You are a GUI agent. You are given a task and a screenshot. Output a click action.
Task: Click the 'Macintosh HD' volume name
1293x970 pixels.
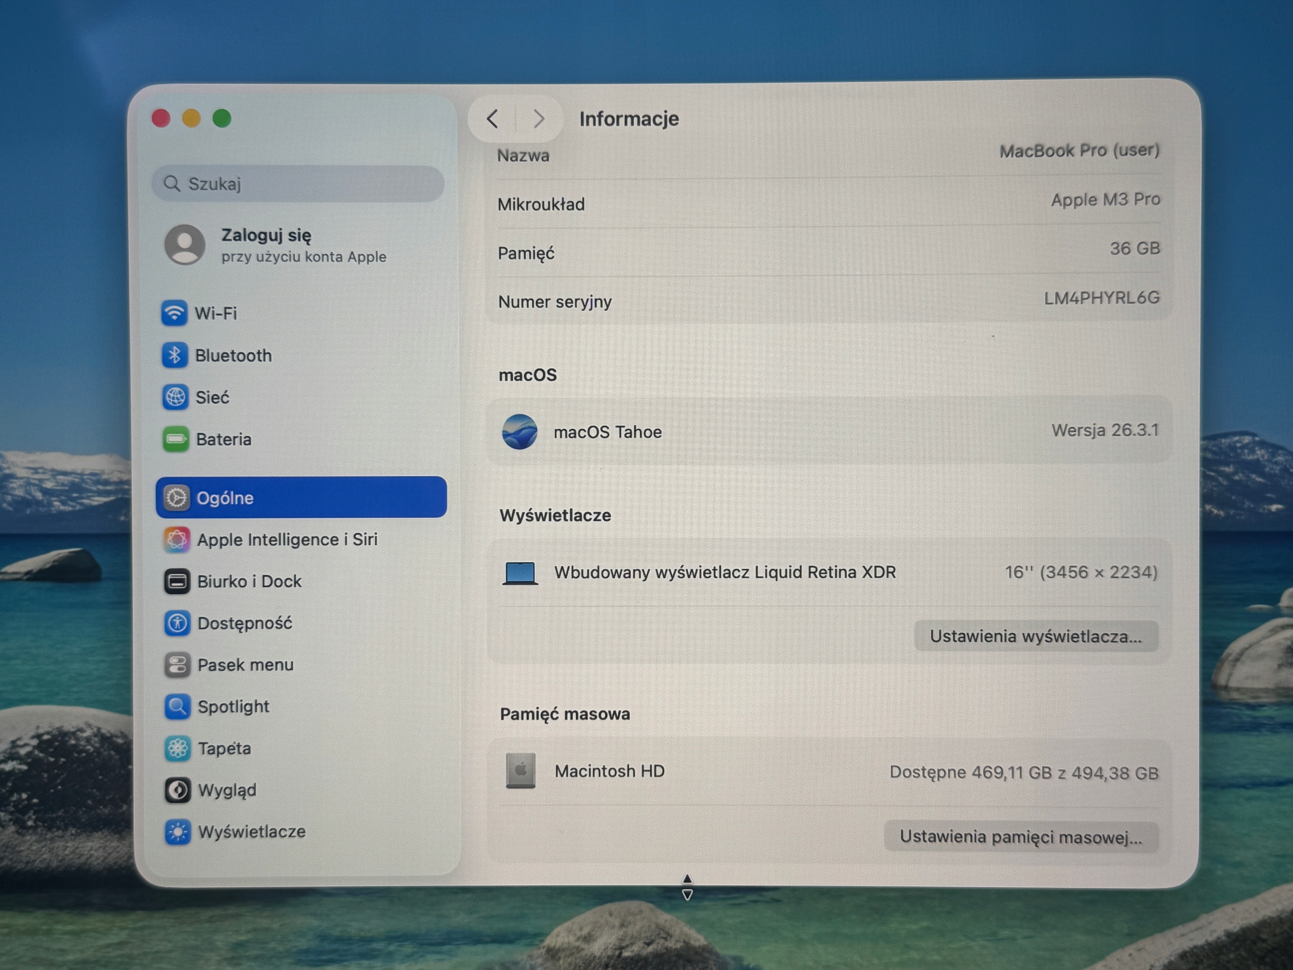point(610,771)
